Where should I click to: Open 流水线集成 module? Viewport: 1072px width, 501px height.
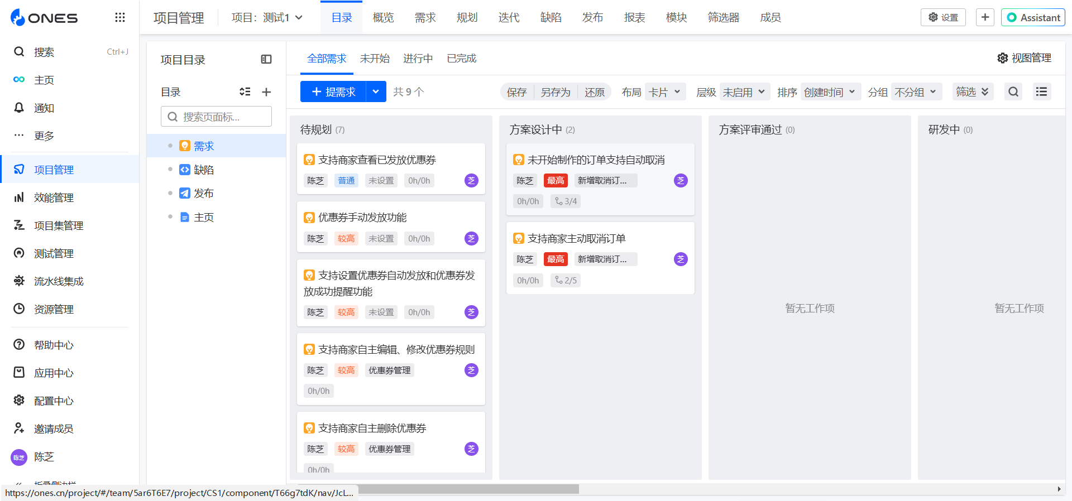tap(70, 281)
